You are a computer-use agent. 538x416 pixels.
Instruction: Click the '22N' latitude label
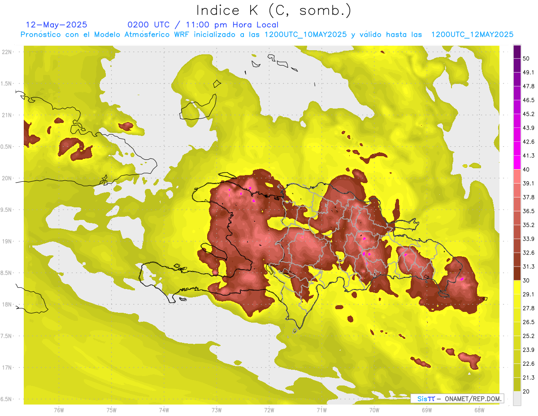tap(8, 52)
